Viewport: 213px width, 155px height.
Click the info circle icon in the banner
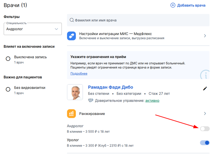click(205, 75)
